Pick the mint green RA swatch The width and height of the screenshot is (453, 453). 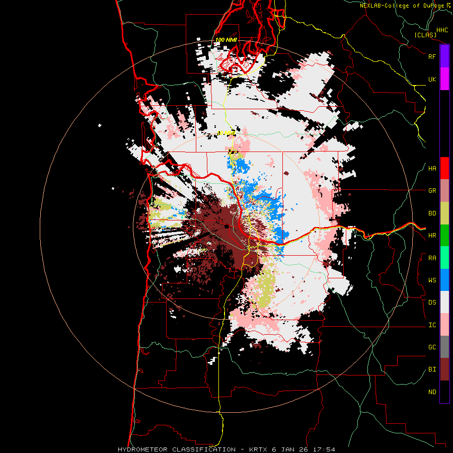pyautogui.click(x=444, y=258)
